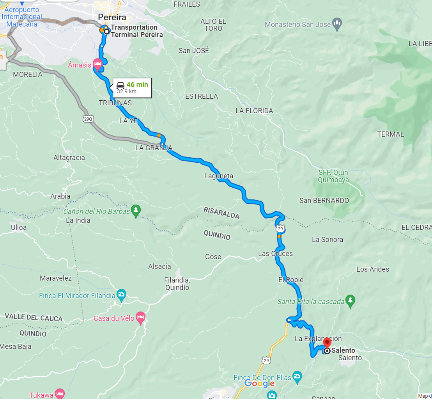Open the Santa Rita la cascada tree marker
432x400 pixels.
350,301
